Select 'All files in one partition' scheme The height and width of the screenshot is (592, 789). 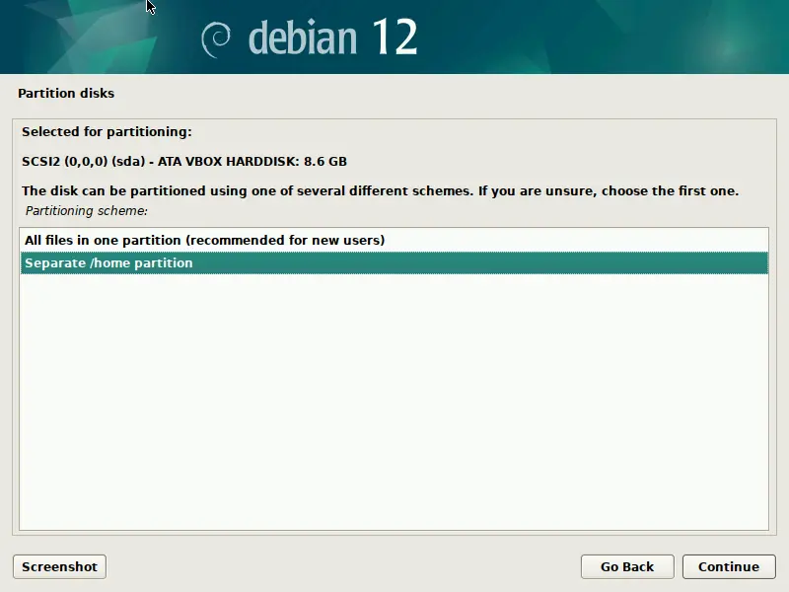(x=204, y=240)
